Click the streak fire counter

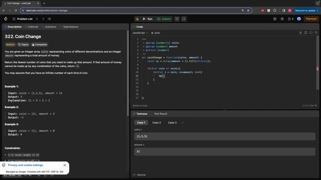290,19
